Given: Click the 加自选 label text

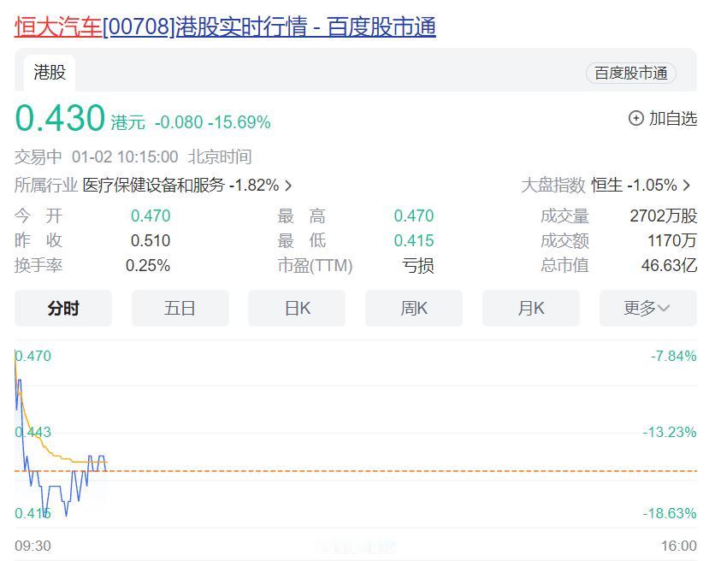Looking at the screenshot, I should tap(672, 119).
